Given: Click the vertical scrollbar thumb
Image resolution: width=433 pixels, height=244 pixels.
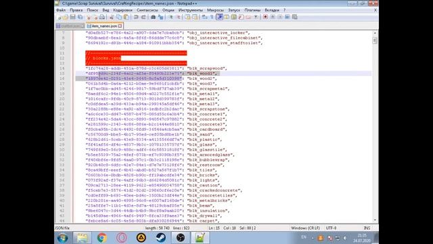Looking at the screenshot, I should tap(375, 41).
